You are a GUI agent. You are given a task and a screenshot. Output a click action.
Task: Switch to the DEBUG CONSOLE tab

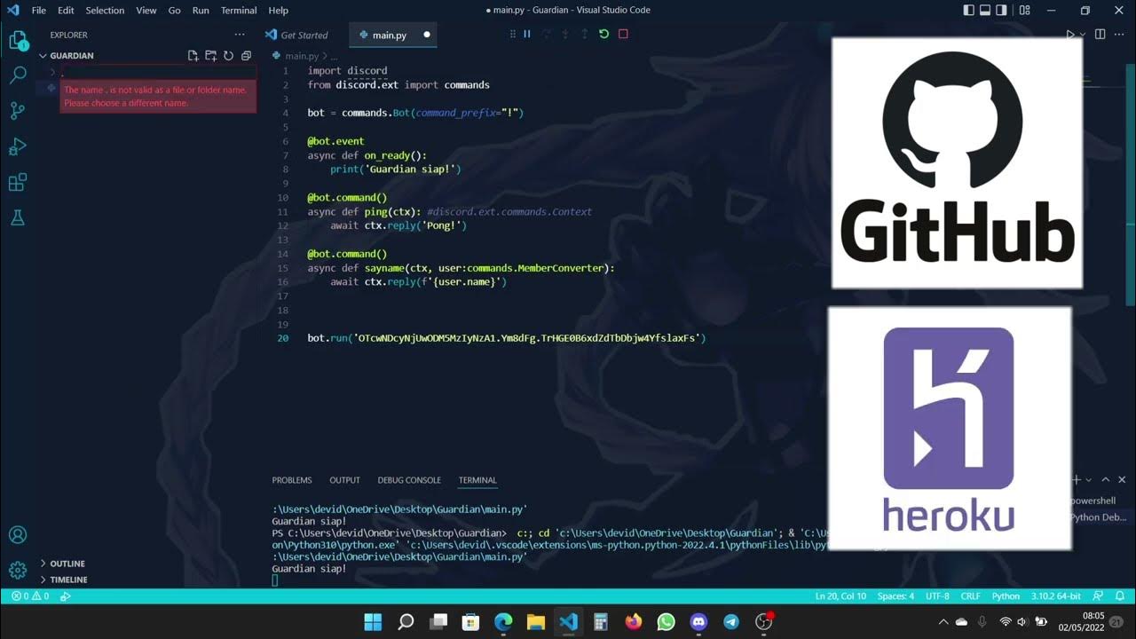pos(409,480)
